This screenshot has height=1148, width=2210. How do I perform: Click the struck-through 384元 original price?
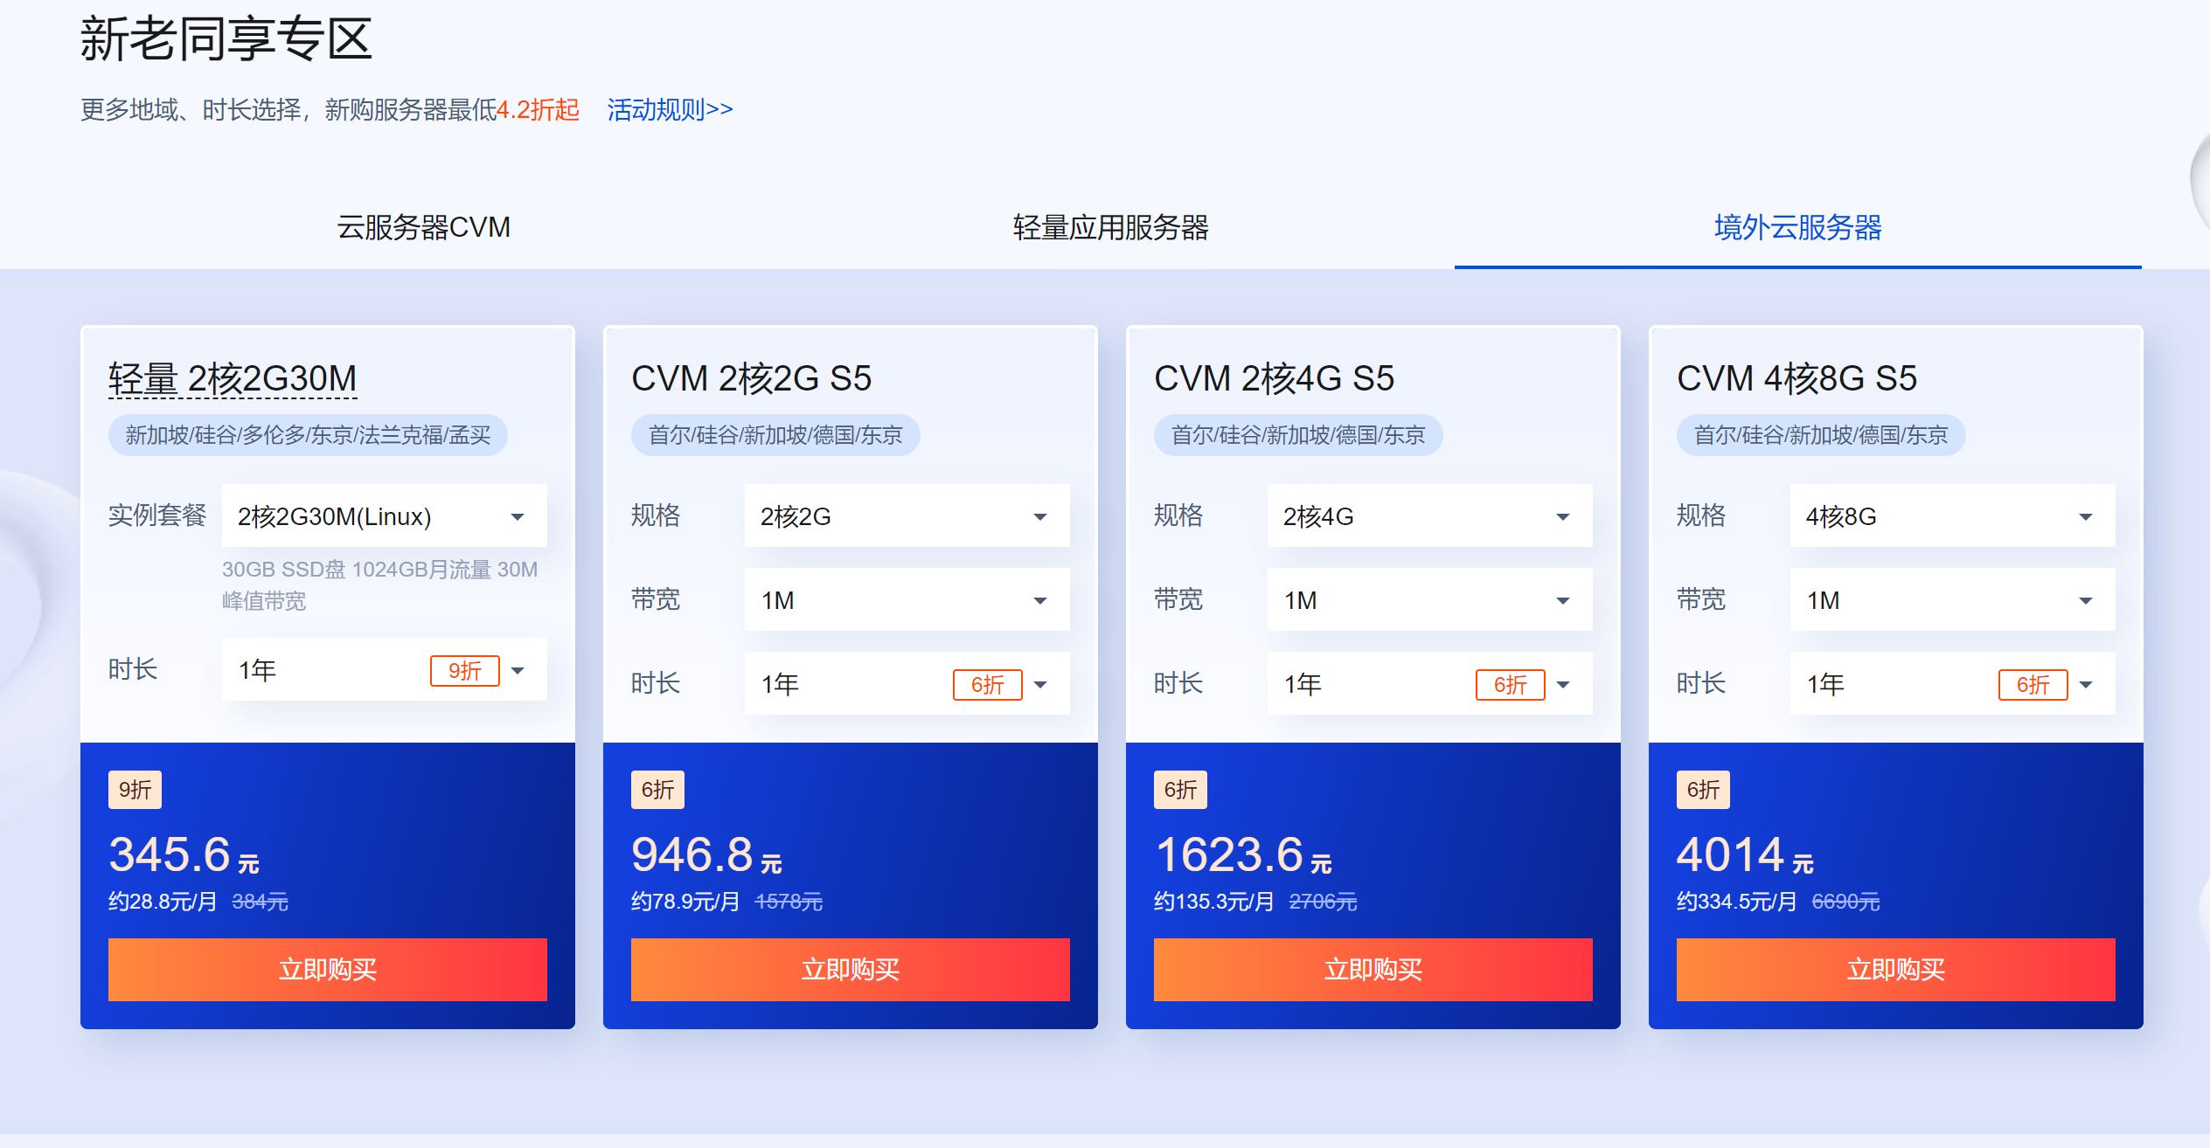tap(260, 902)
